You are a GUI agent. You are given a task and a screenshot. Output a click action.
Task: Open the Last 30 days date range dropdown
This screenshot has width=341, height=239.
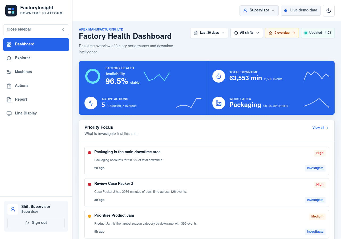tap(209, 33)
